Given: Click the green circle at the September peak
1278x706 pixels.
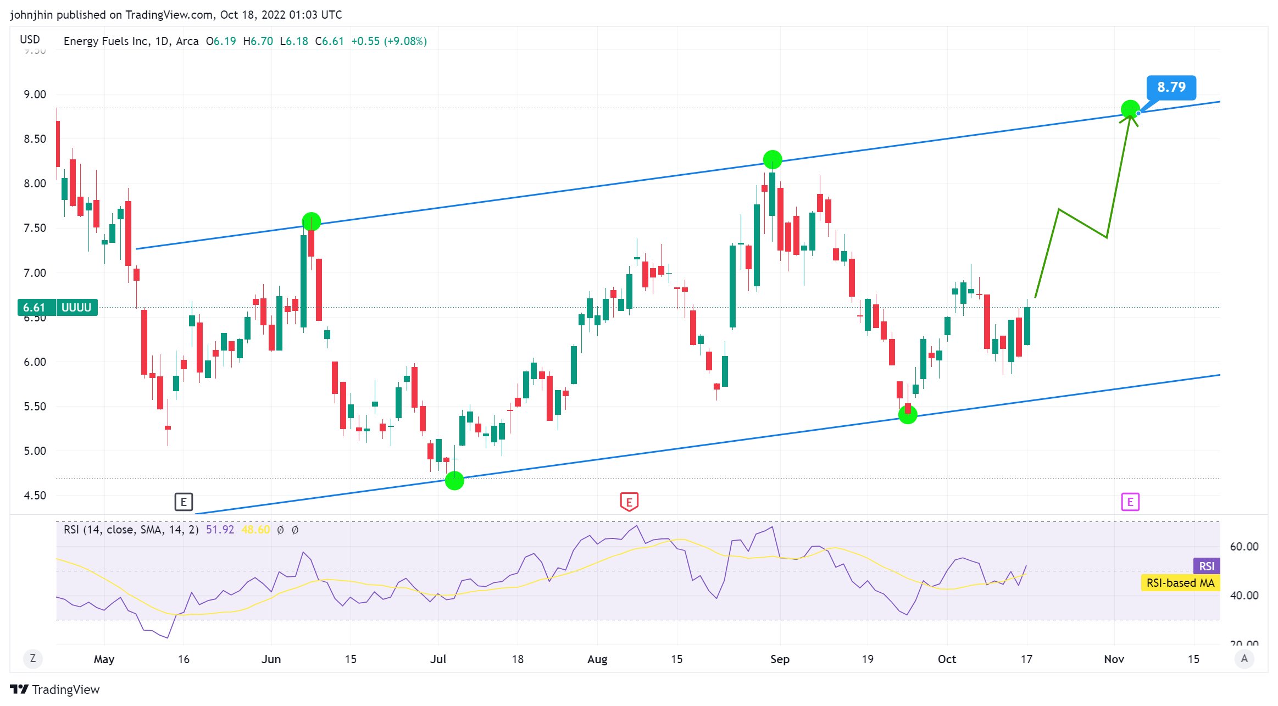Looking at the screenshot, I should point(772,160).
